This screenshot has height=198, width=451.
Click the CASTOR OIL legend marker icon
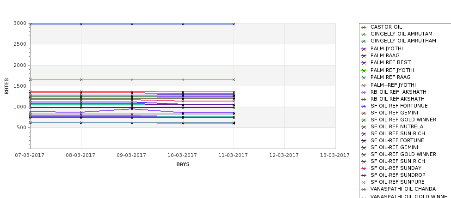click(364, 27)
